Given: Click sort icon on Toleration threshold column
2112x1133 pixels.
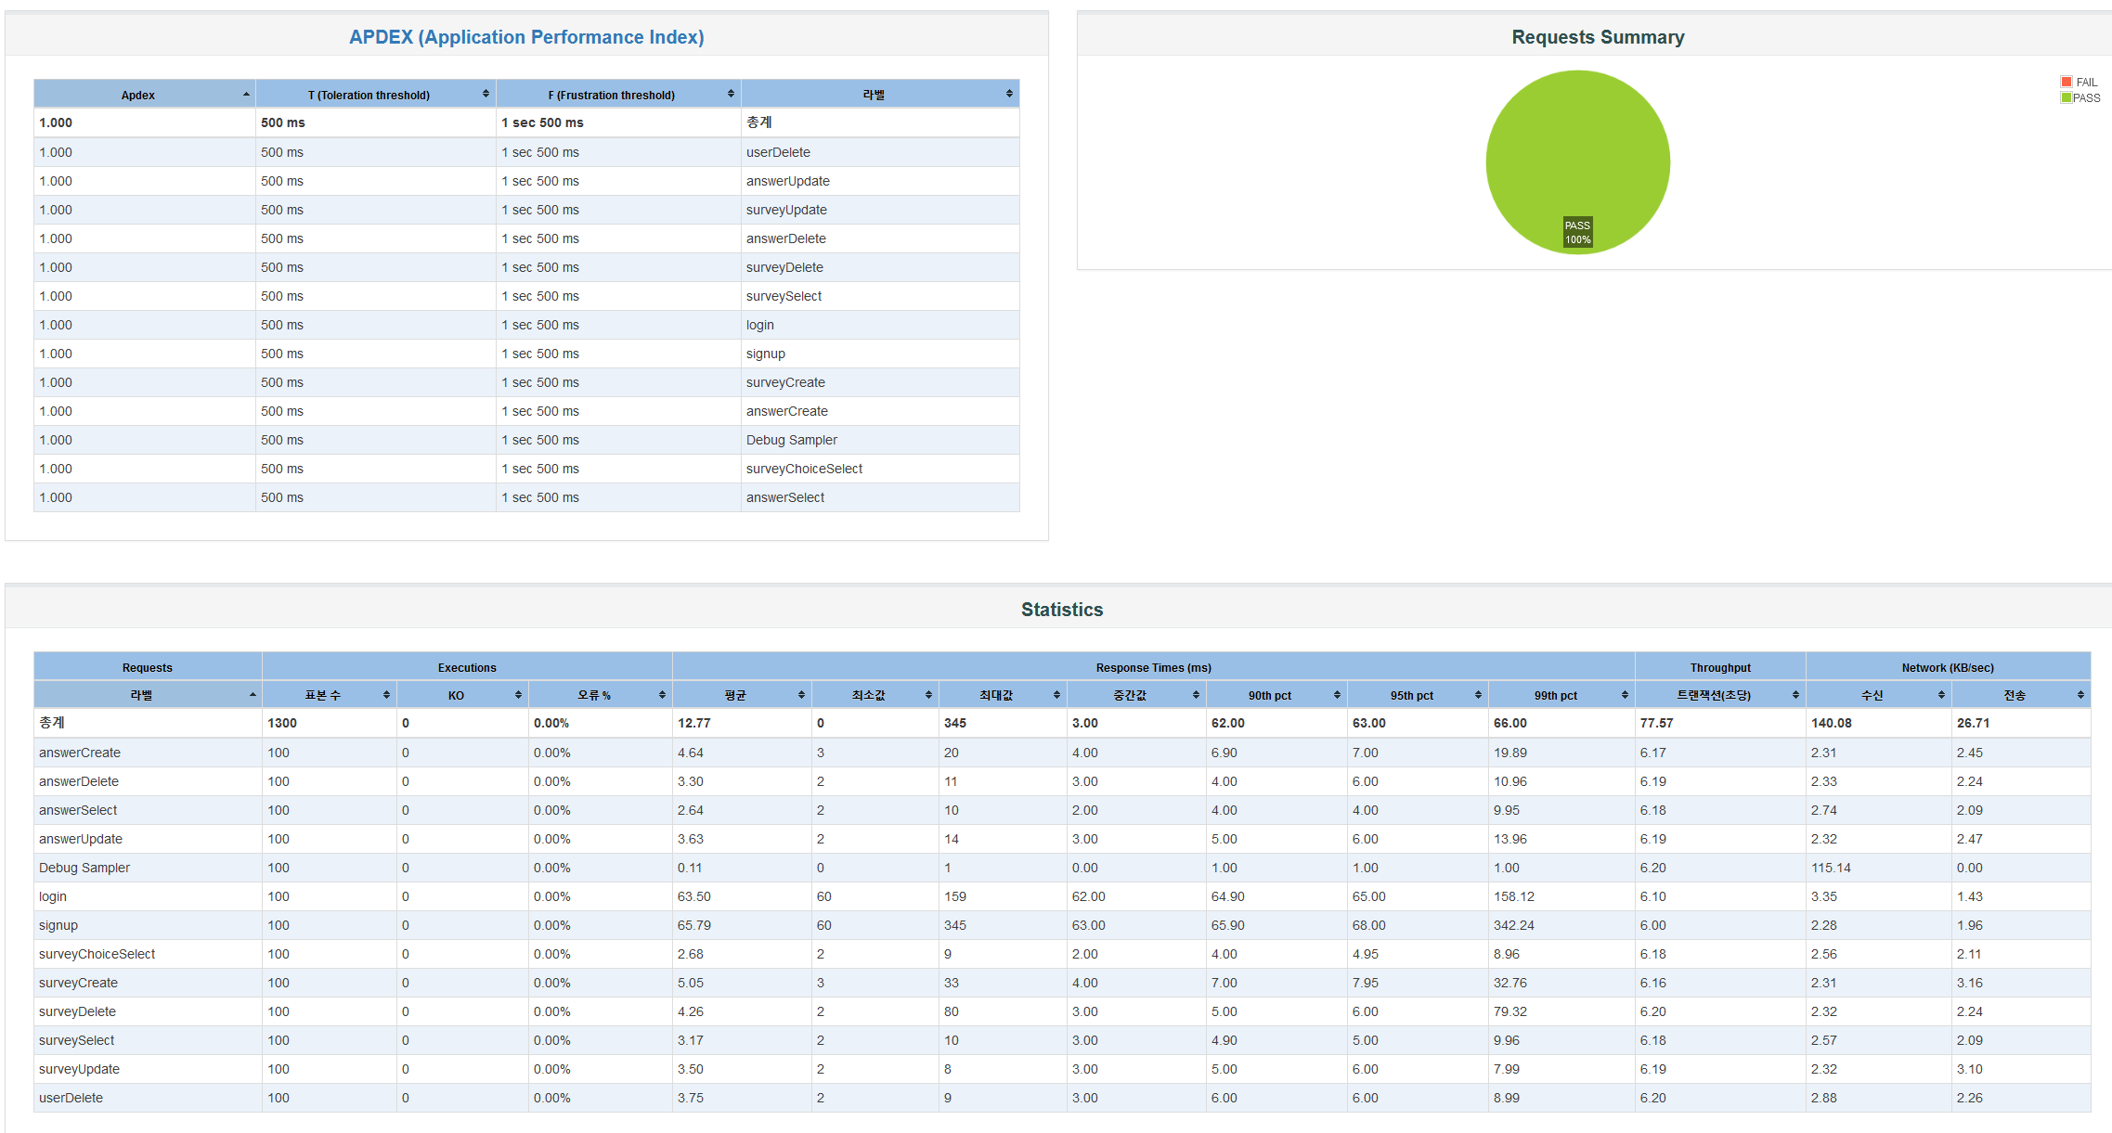Looking at the screenshot, I should [x=486, y=95].
